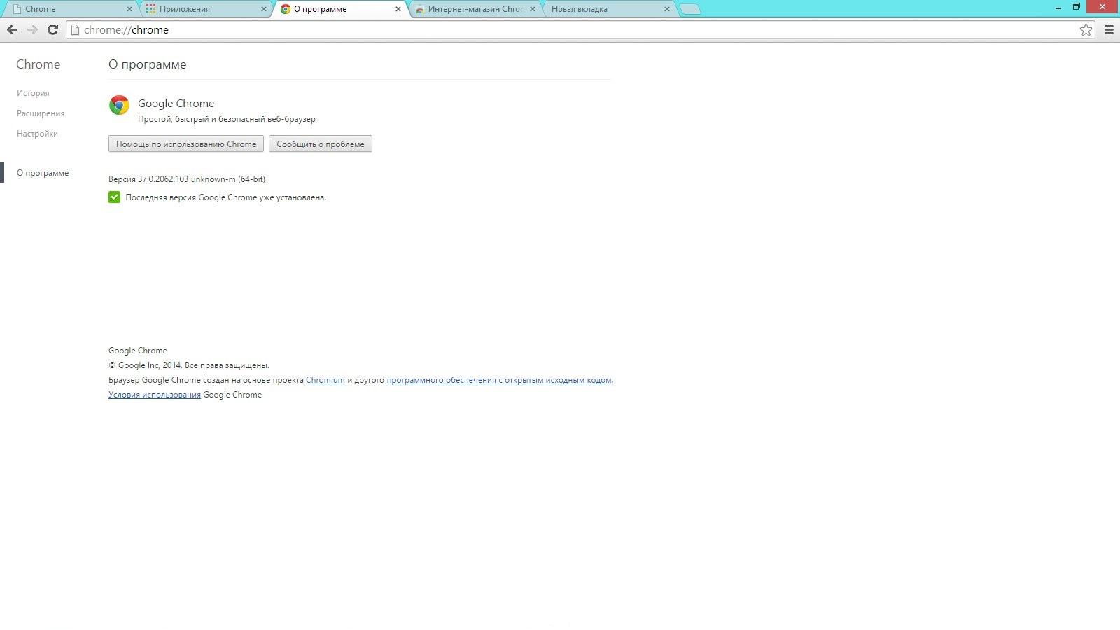Click the Chrome sidebar title
The width and height of the screenshot is (1120, 630).
pos(38,64)
